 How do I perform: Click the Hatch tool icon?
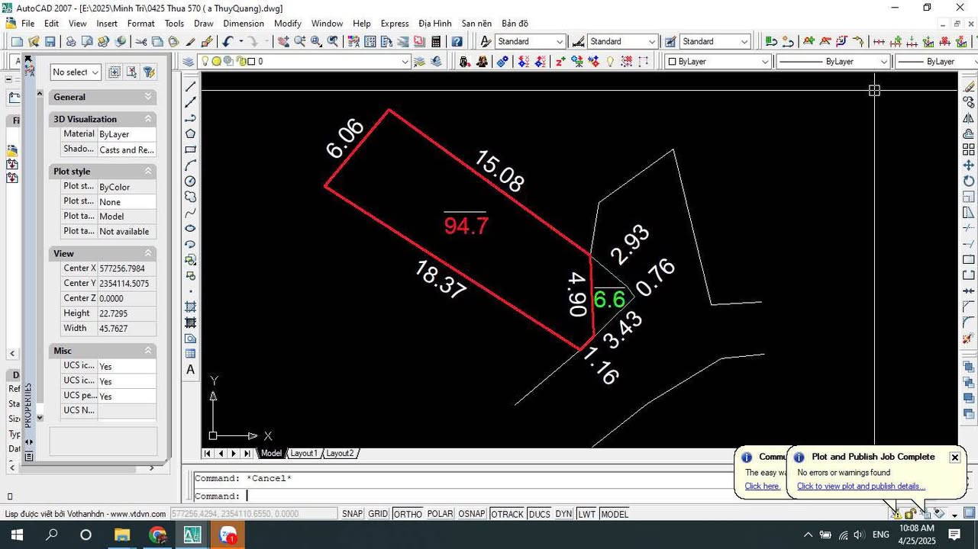tap(191, 307)
